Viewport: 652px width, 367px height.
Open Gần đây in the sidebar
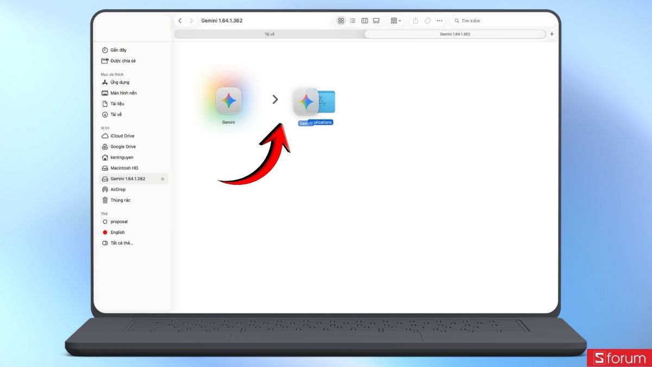tap(134, 50)
